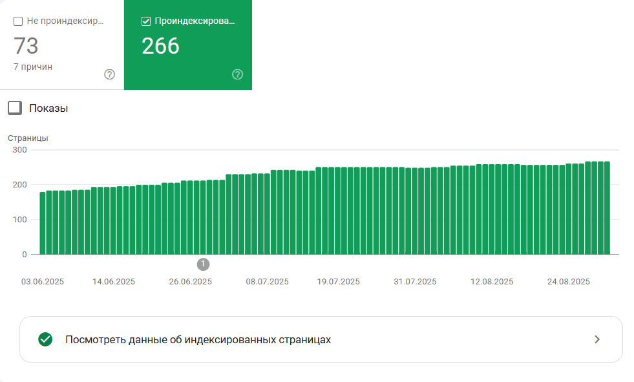Select the '73' not indexed count
634x382 pixels.
(26, 46)
